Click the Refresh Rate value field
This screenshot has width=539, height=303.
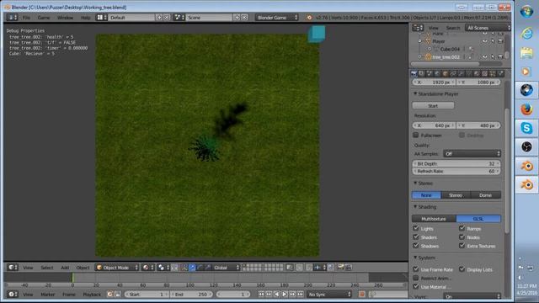click(x=456, y=171)
